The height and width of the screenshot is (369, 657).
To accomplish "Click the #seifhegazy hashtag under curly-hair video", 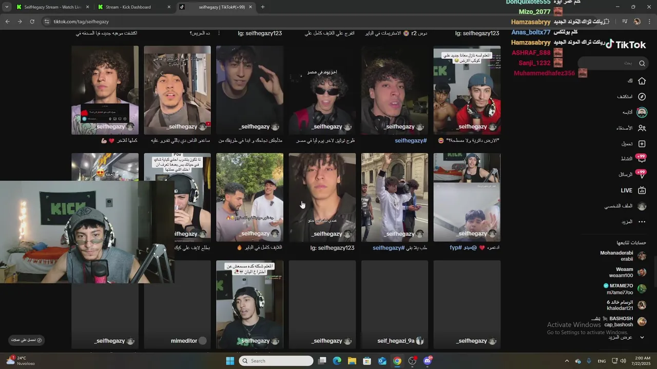I will (411, 140).
